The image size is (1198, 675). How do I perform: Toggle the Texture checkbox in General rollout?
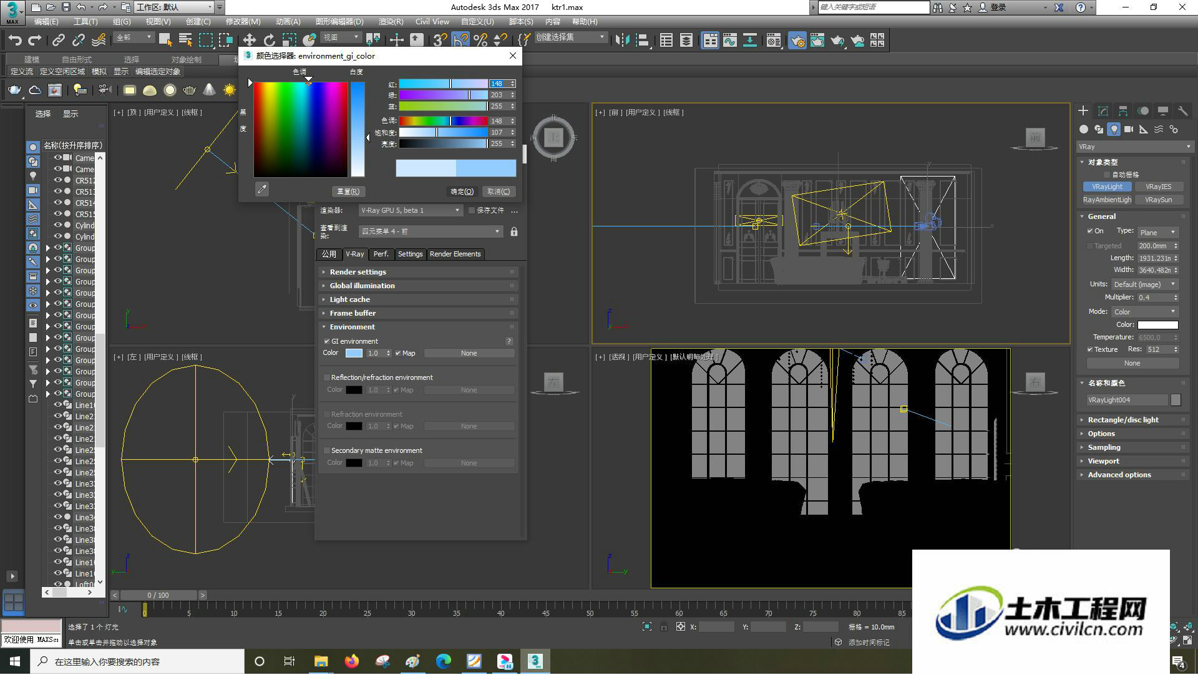point(1090,349)
